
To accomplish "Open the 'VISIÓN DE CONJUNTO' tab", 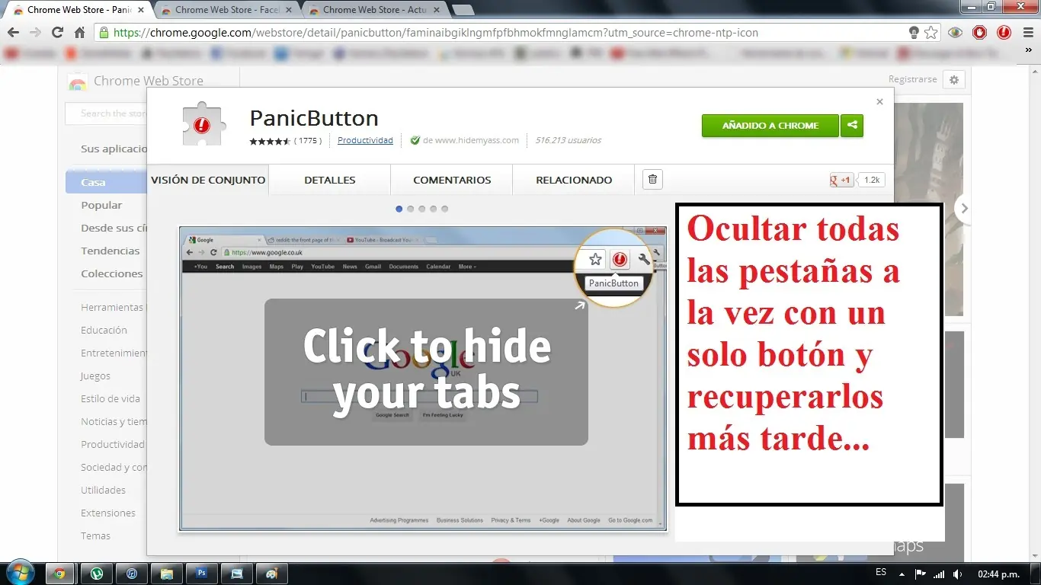I will [x=208, y=180].
